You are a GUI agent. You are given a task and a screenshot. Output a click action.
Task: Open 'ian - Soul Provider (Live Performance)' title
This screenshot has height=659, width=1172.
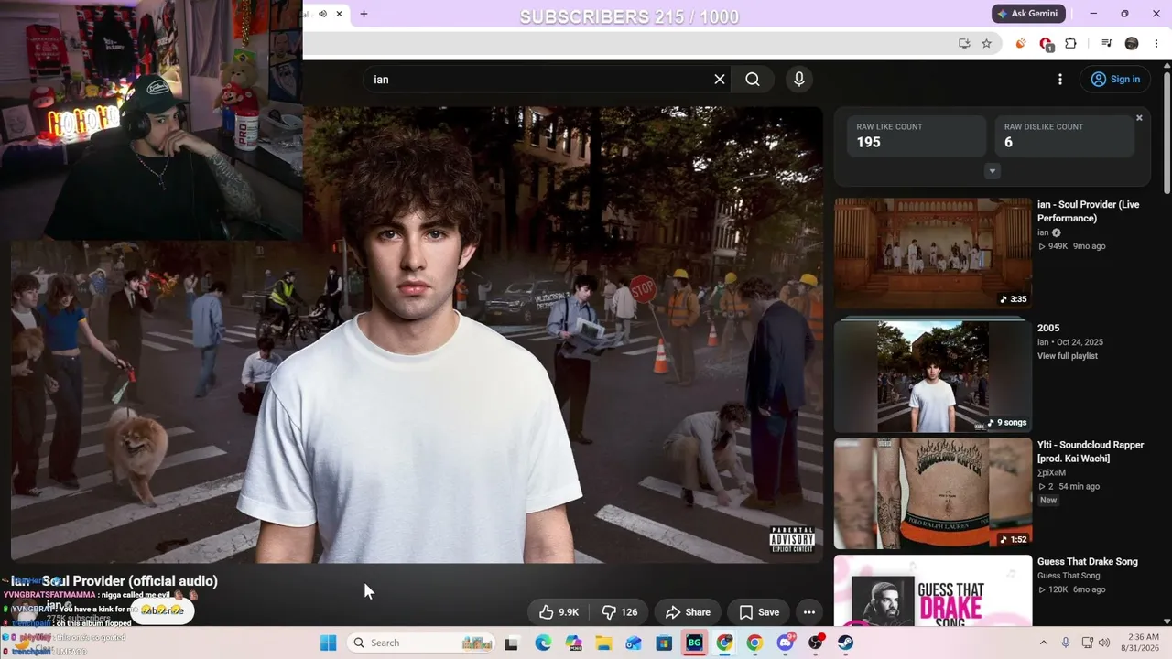pos(1089,211)
